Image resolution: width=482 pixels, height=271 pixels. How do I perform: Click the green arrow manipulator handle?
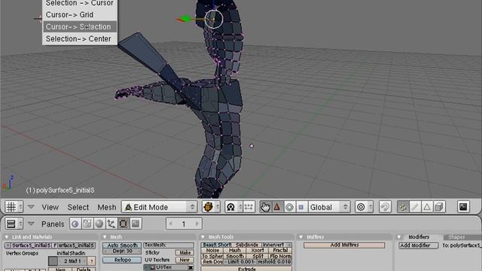tap(185, 19)
